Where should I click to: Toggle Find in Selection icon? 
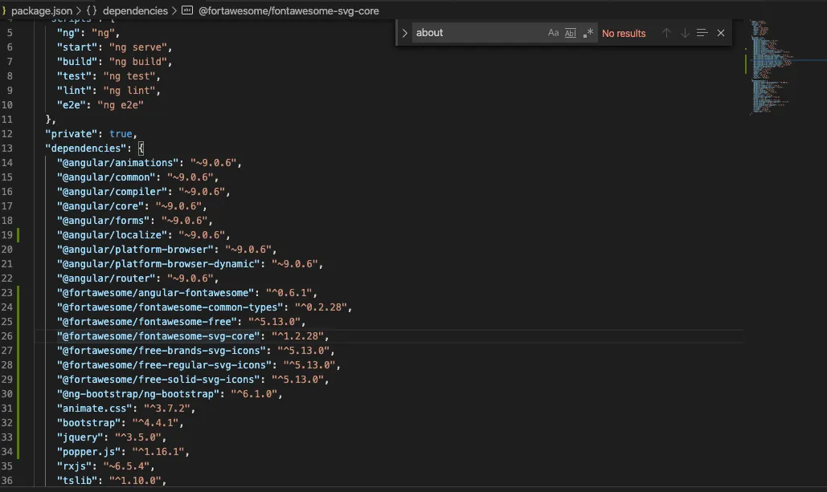click(x=702, y=33)
